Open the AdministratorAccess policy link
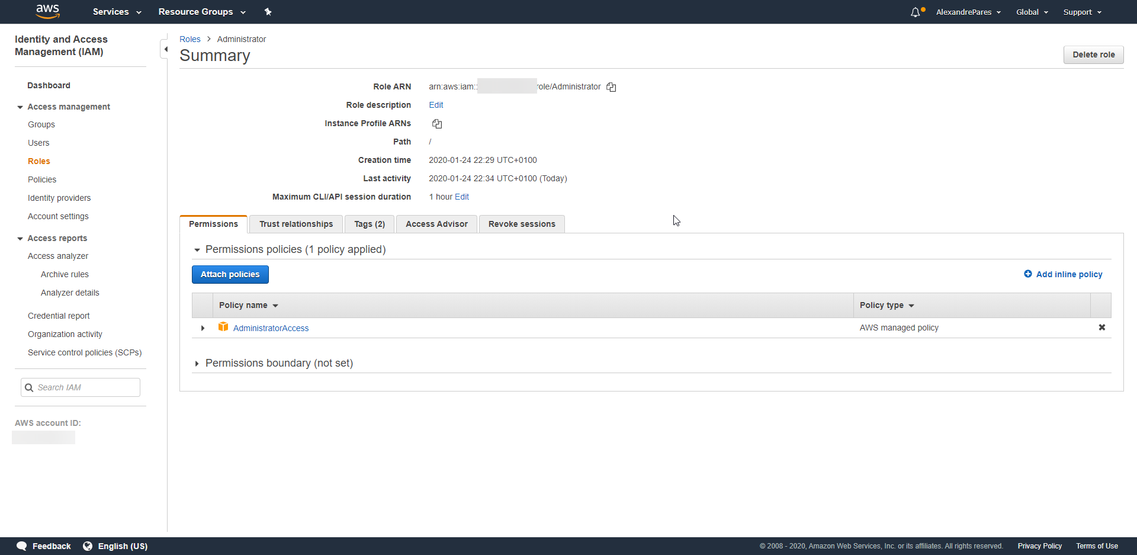This screenshot has width=1137, height=555. point(271,328)
